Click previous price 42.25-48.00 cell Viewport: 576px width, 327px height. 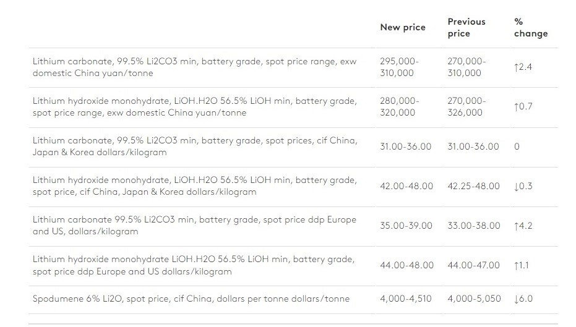point(473,187)
